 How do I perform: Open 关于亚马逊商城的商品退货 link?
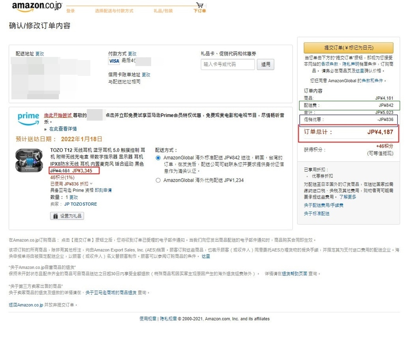click(x=111, y=293)
